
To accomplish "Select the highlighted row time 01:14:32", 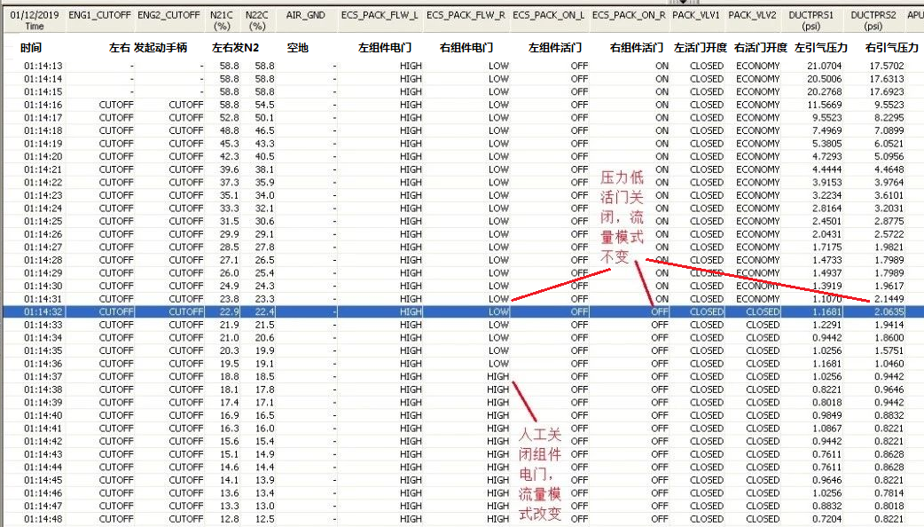I will (x=43, y=311).
